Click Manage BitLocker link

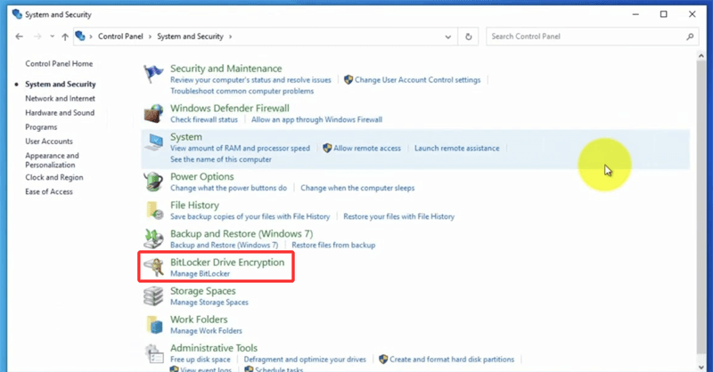pyautogui.click(x=200, y=274)
